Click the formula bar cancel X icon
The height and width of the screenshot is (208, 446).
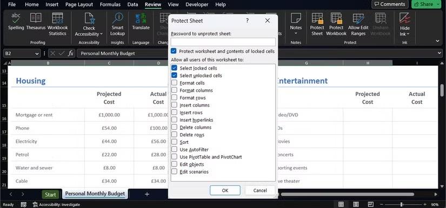coord(52,53)
